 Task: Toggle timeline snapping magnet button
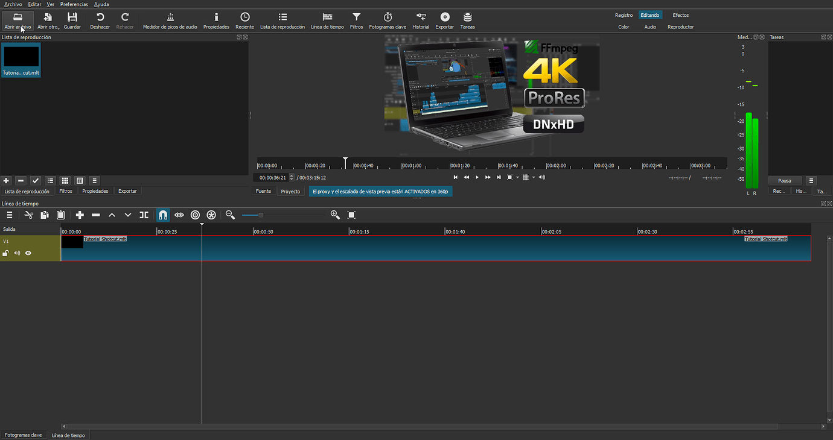pyautogui.click(x=163, y=215)
